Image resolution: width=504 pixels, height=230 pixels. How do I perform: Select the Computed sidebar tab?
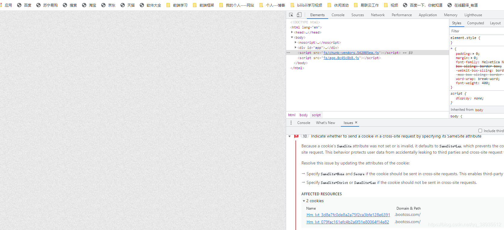coord(475,23)
